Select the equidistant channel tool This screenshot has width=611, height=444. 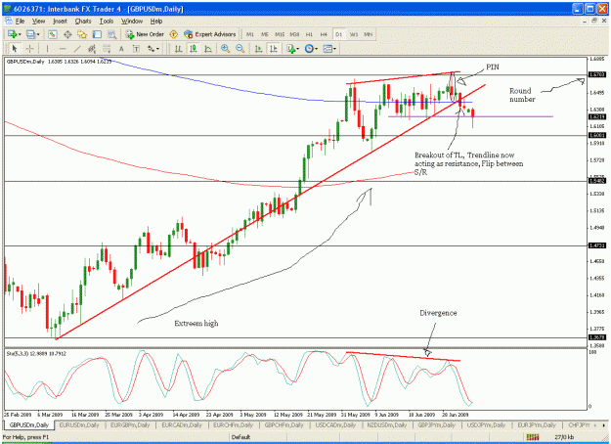(92, 49)
